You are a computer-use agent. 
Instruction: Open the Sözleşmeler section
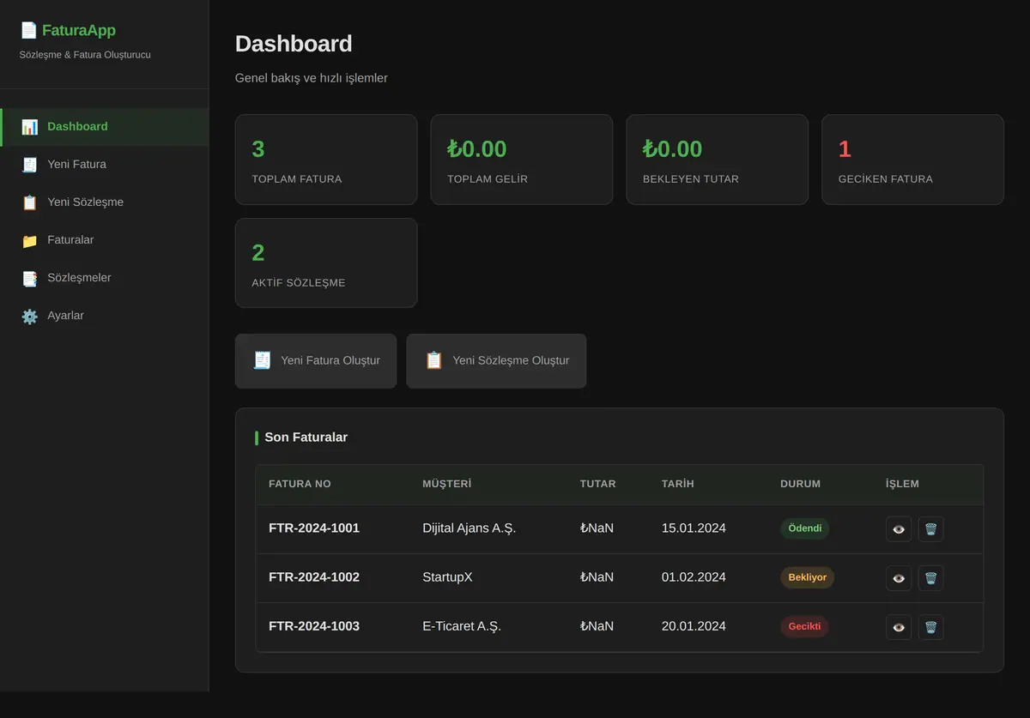pos(104,278)
